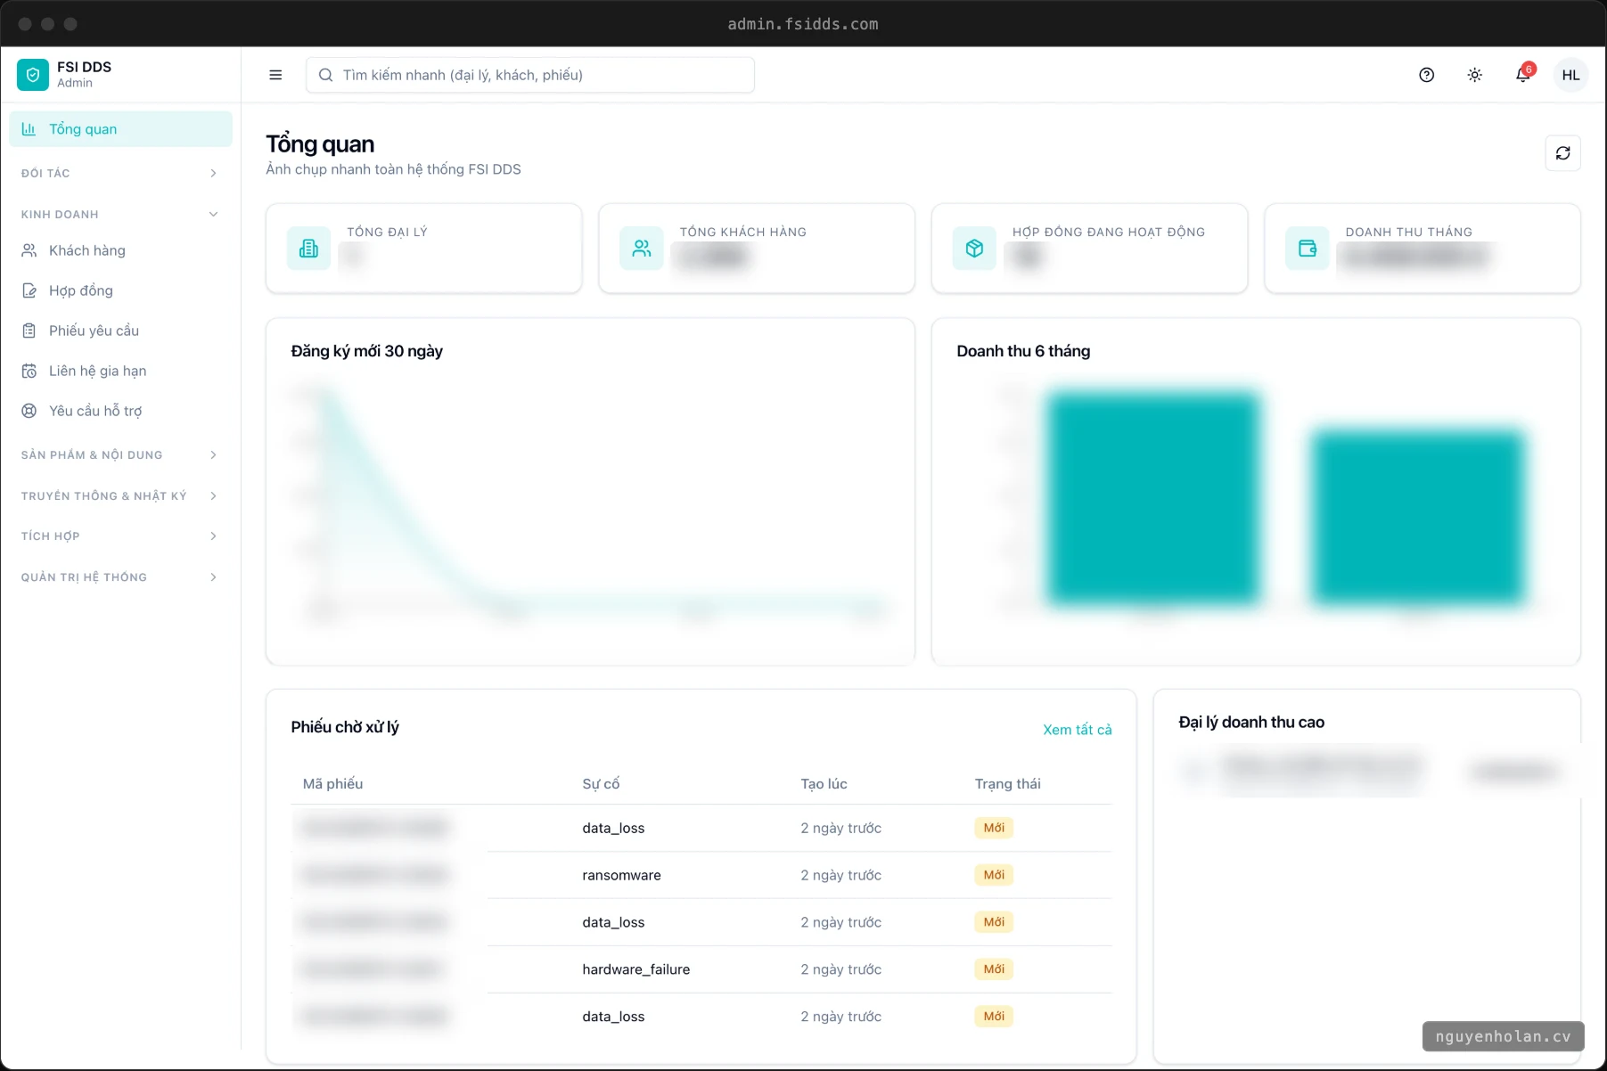Viewport: 1607px width, 1071px height.
Task: Click the Trạng thái column header
Action: coord(1007,784)
